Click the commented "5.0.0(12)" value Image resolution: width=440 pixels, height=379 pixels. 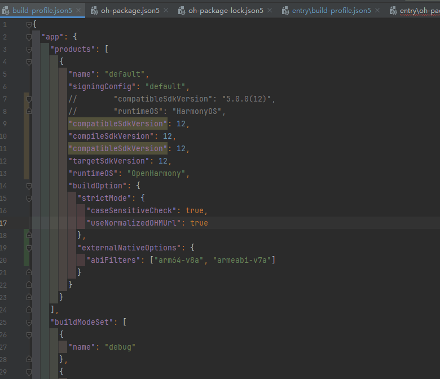click(247, 99)
